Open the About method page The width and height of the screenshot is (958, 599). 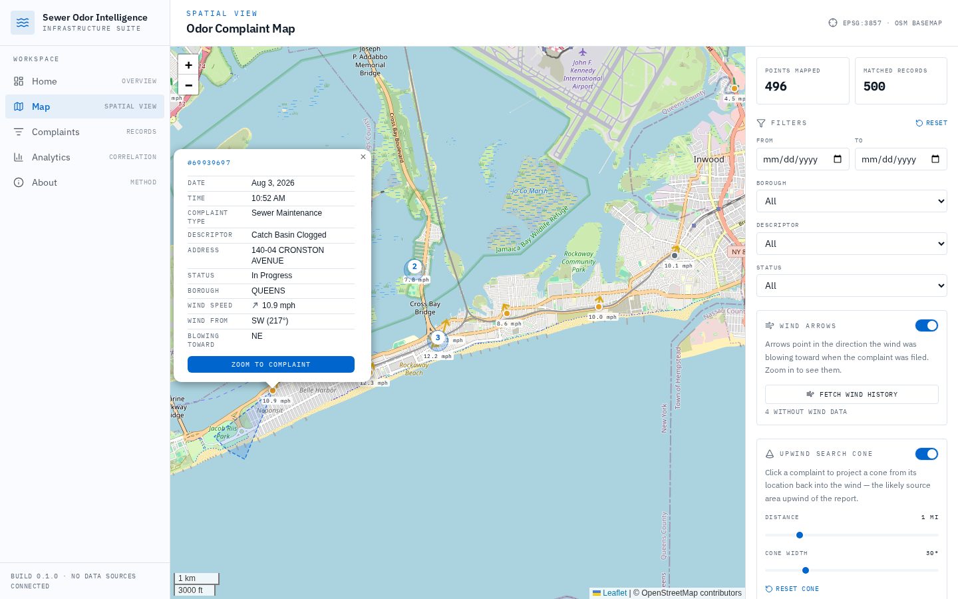84,182
